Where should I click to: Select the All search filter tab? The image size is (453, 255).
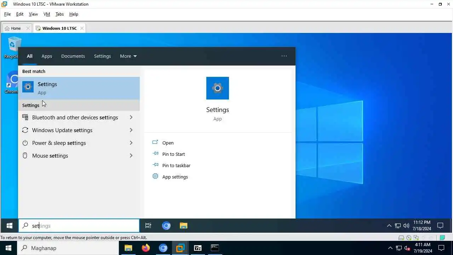pos(30,56)
